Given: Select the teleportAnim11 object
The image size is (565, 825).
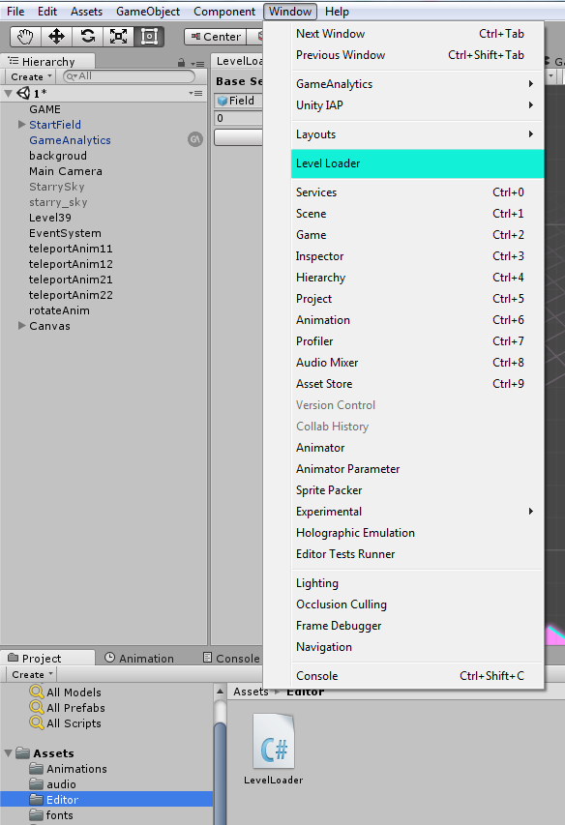Looking at the screenshot, I should 71,249.
